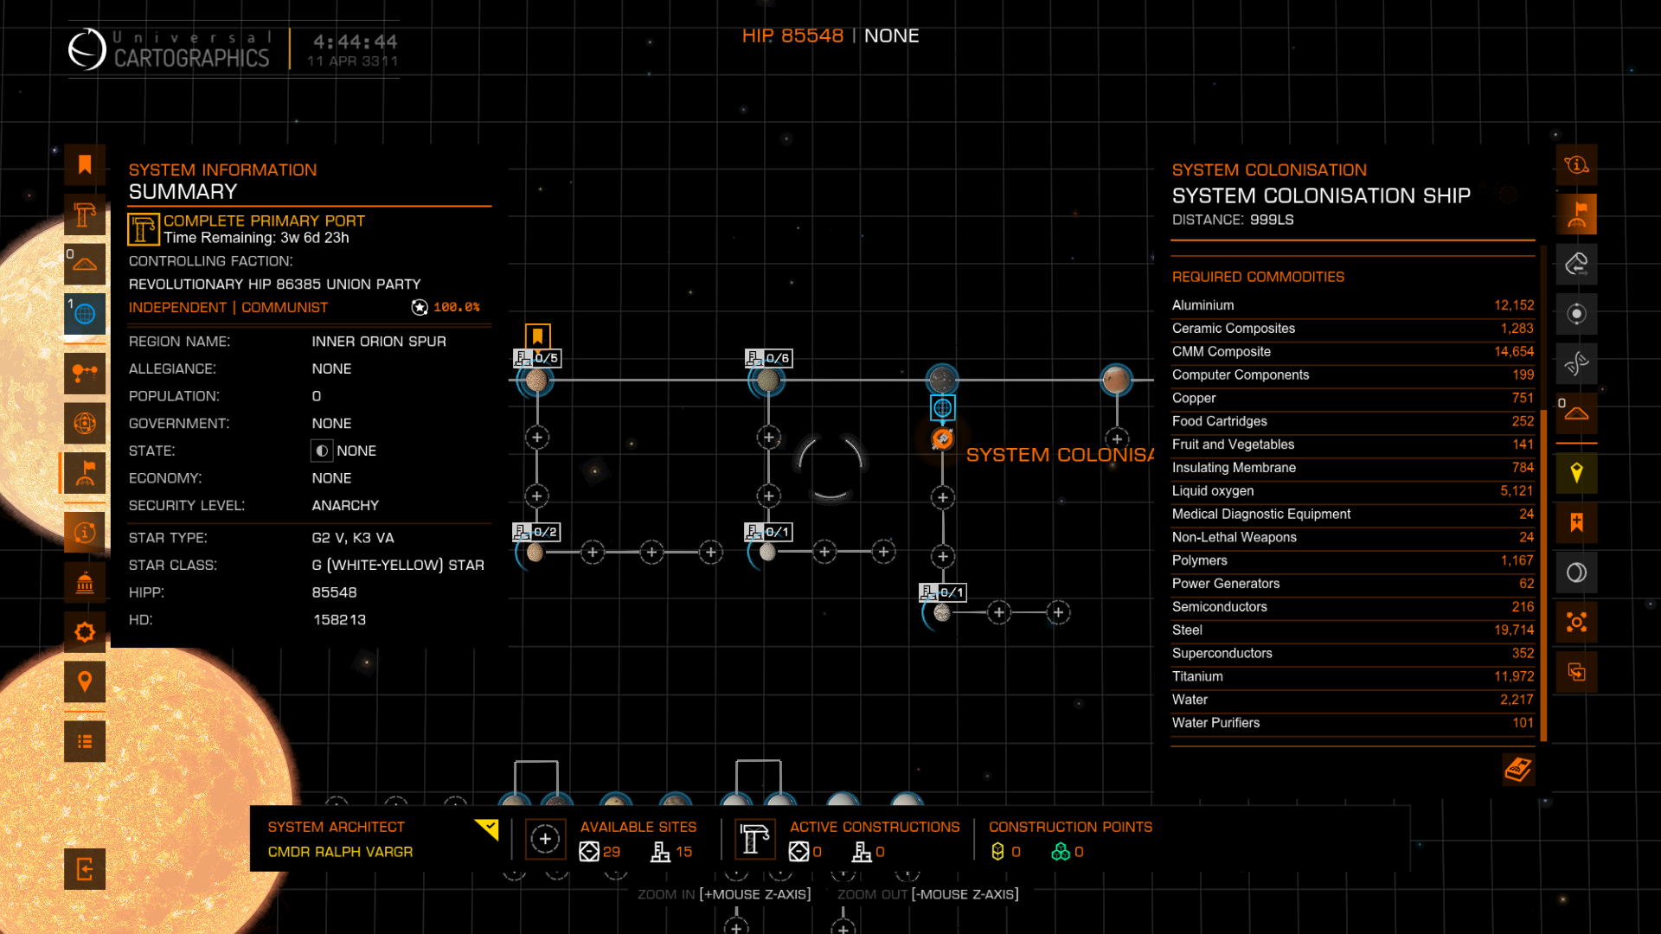Click the plus slot directly under the 0/5 planet
This screenshot has height=934, width=1661.
[x=537, y=438]
